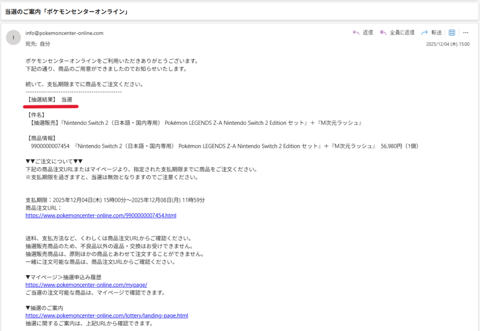The height and width of the screenshot is (331, 480).
Task: Click the email subject 当選のご案内 title
Action: pos(67,11)
